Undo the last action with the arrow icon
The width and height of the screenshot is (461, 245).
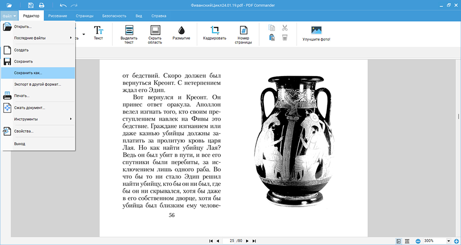63,5
